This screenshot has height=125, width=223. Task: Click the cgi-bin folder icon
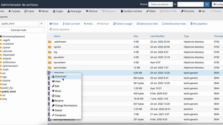[x=49, y=47]
